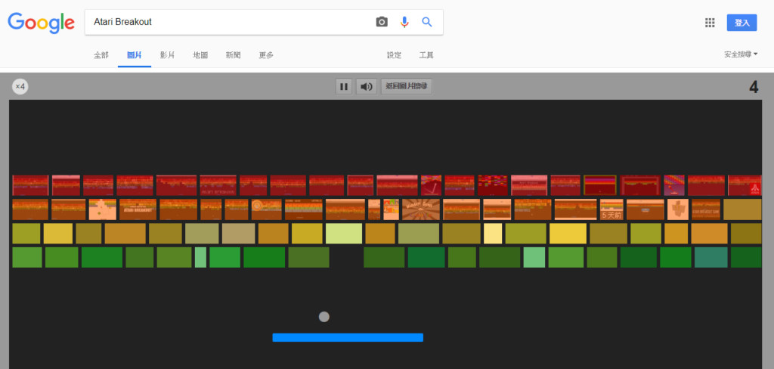The image size is (774, 369).
Task: Click the 返回圖片搜尋 button
Action: (x=407, y=87)
